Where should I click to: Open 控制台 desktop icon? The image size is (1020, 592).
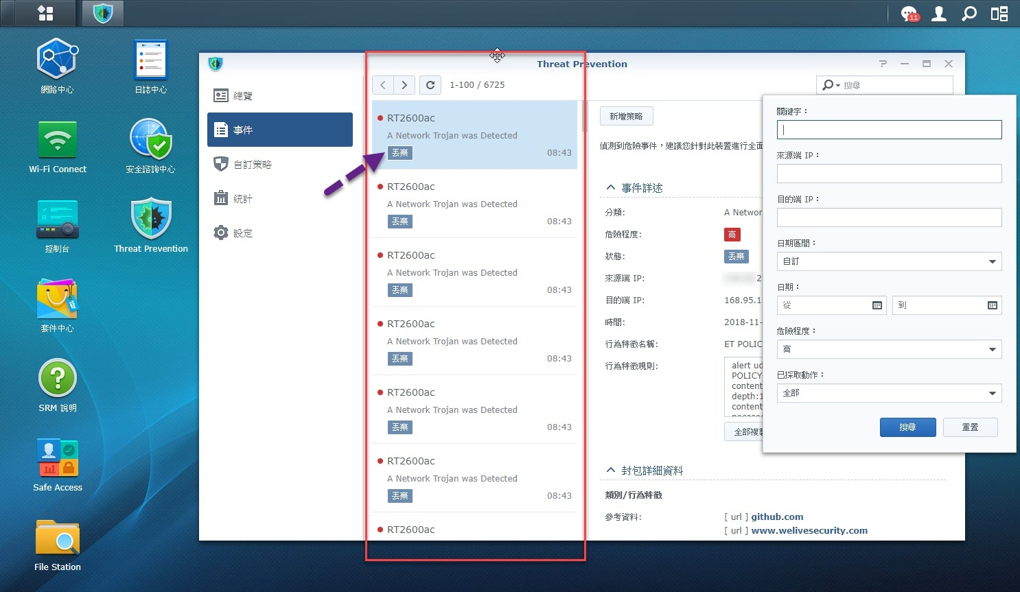(x=57, y=226)
